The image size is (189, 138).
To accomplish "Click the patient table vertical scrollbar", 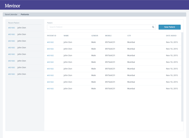I will point(182,77).
